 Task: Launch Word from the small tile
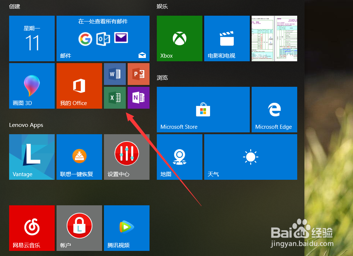pyautogui.click(x=115, y=74)
